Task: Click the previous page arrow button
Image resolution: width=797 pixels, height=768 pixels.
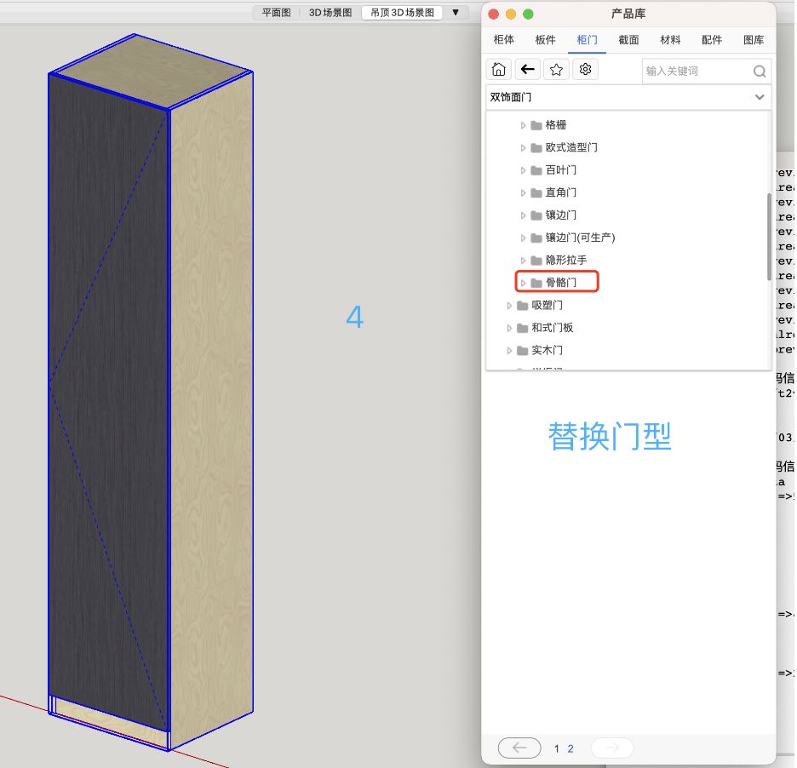Action: (519, 748)
